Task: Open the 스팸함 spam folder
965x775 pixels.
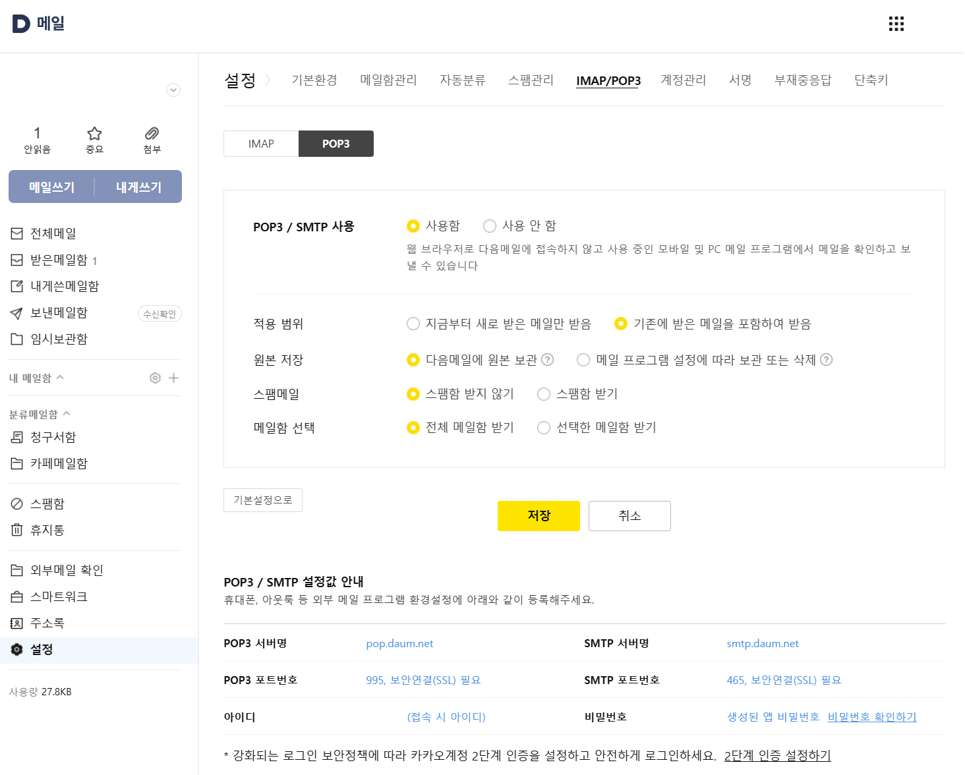Action: tap(47, 504)
